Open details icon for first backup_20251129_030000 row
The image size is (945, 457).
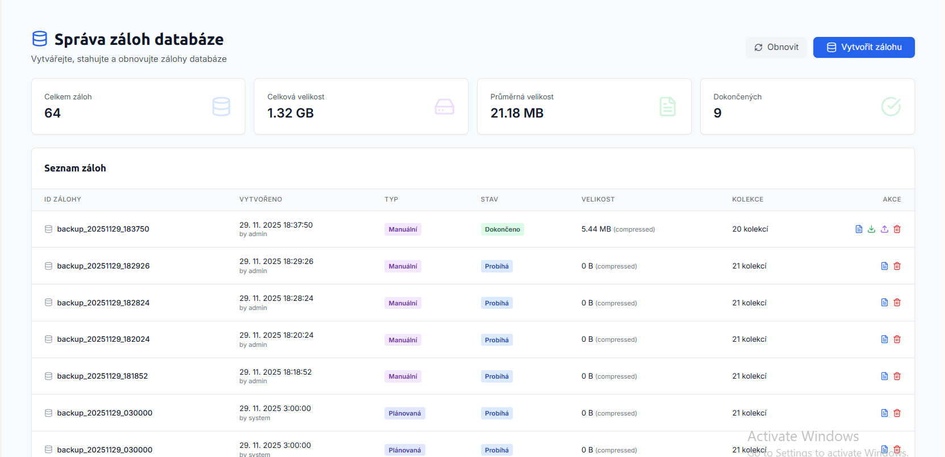(884, 413)
